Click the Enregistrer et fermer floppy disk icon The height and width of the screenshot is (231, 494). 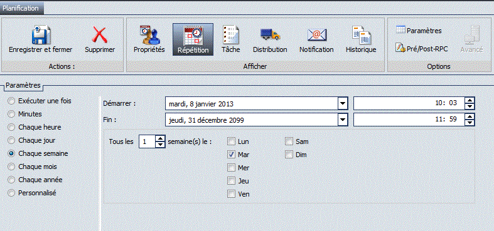point(41,34)
